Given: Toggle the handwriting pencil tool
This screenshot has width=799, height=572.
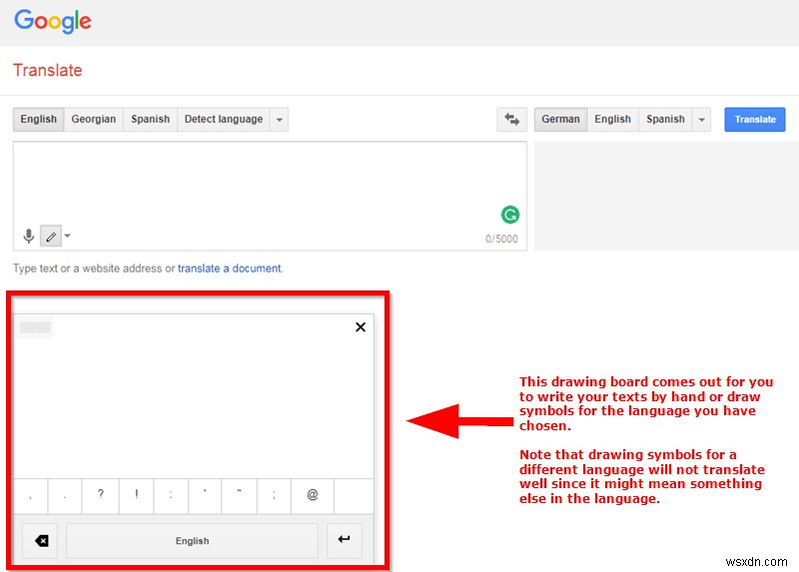Looking at the screenshot, I should 51,237.
